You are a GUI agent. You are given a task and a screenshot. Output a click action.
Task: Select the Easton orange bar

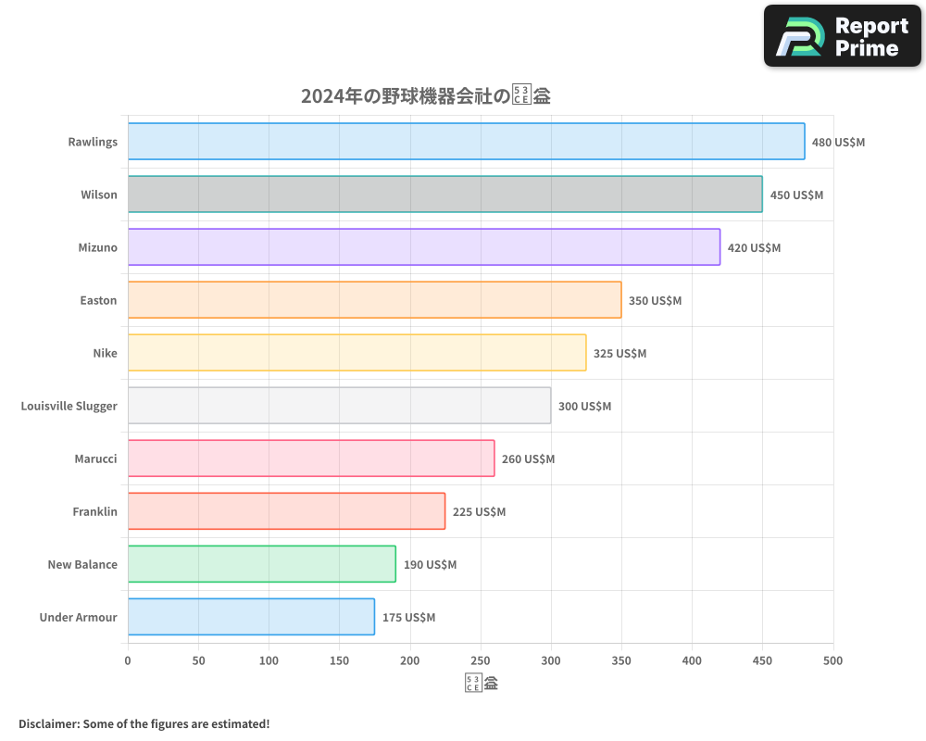pos(374,300)
